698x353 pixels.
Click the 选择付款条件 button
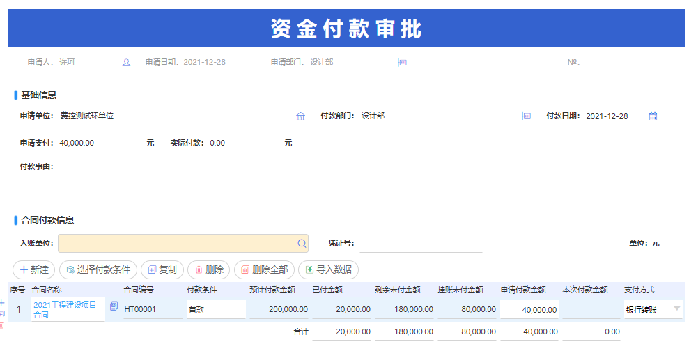point(98,269)
